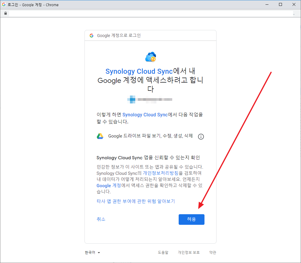Image resolution: width=301 pixels, height=263 pixels.
Task: Click the Google G logo in dialog header
Action: [92, 36]
